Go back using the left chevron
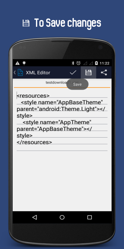 15,73
